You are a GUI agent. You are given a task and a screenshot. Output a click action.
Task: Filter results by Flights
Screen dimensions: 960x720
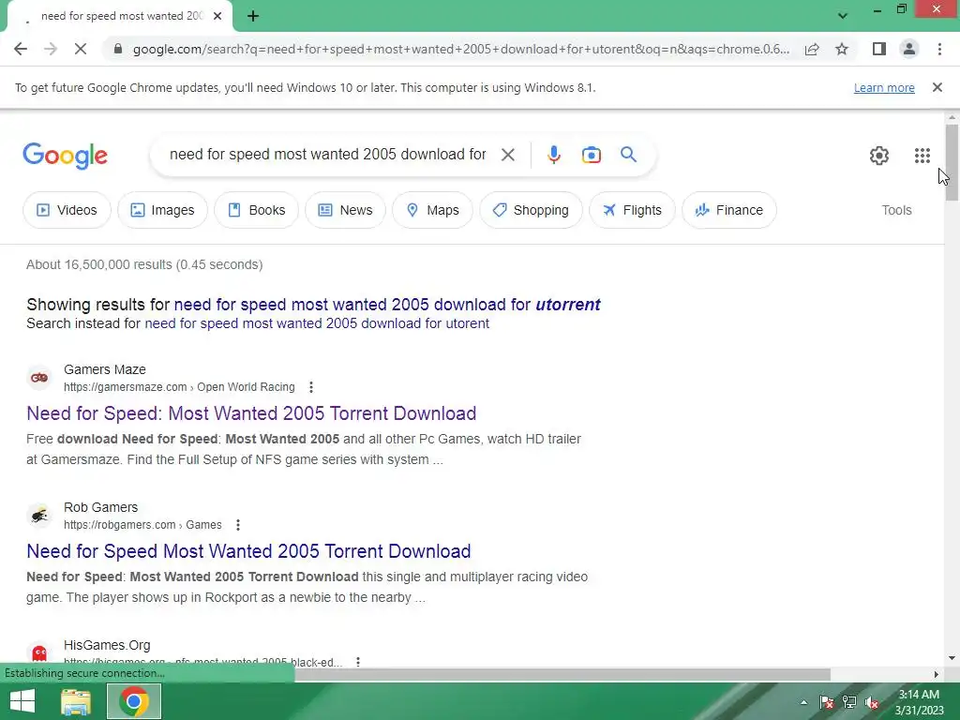(632, 210)
